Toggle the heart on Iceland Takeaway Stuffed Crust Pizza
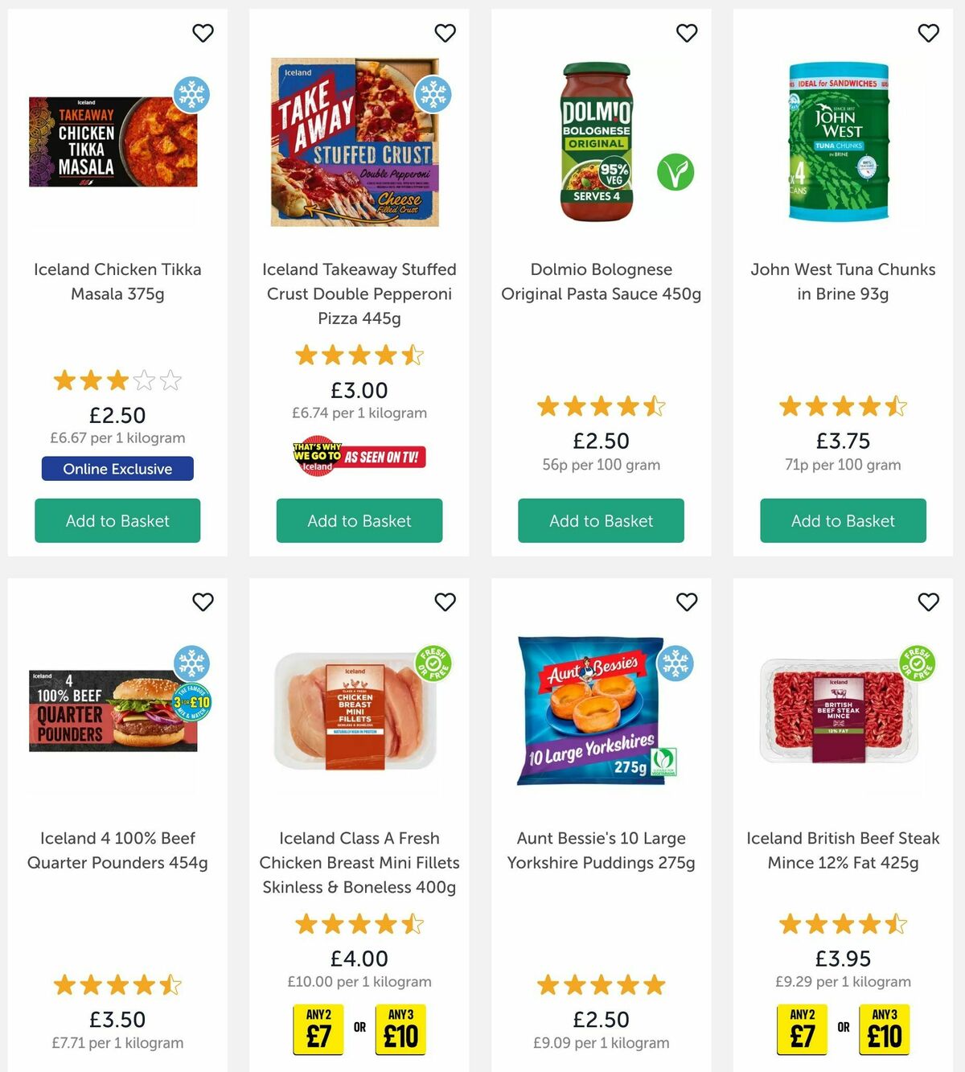The height and width of the screenshot is (1072, 965). [445, 33]
